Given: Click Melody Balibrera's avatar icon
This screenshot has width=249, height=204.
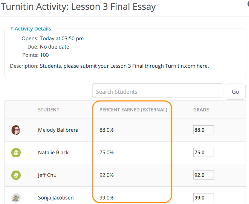Looking at the screenshot, I should click(x=16, y=130).
